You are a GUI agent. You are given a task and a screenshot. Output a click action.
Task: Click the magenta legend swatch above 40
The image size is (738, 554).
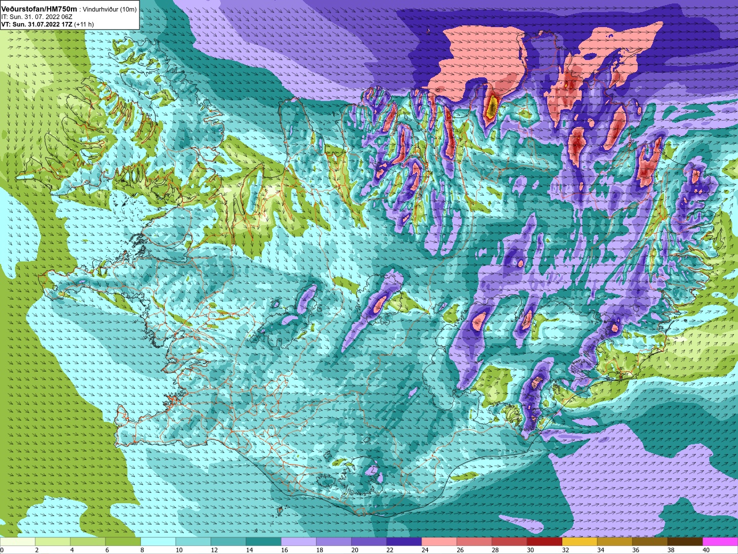click(x=721, y=542)
